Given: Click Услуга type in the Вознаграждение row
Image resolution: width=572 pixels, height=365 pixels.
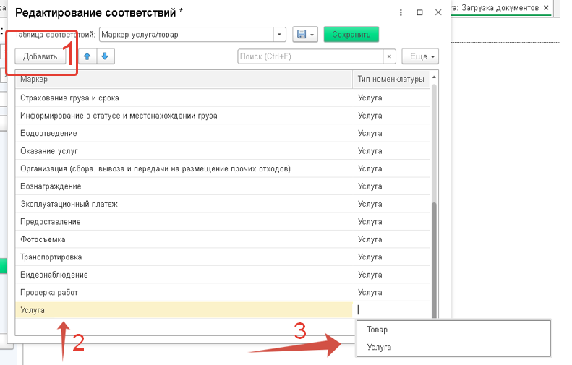Looking at the screenshot, I should coord(370,186).
